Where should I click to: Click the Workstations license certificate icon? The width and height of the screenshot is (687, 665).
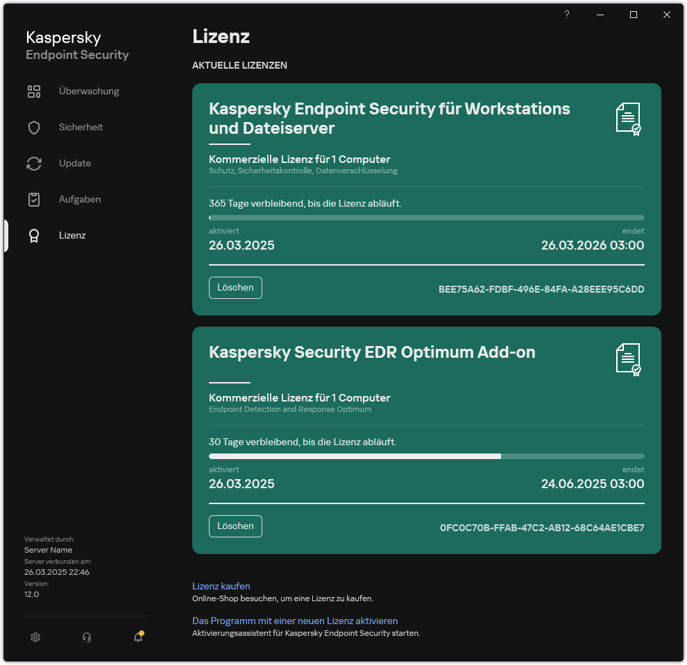[628, 119]
